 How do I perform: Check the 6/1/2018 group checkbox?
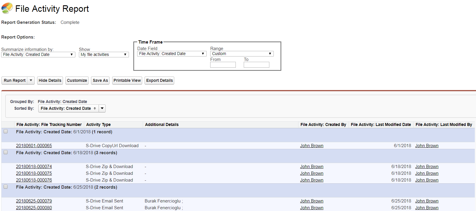coord(6,132)
